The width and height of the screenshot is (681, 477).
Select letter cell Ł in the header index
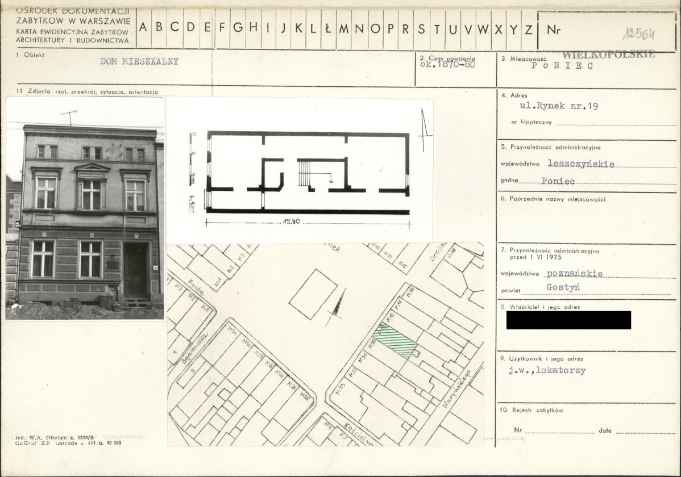[x=329, y=28]
